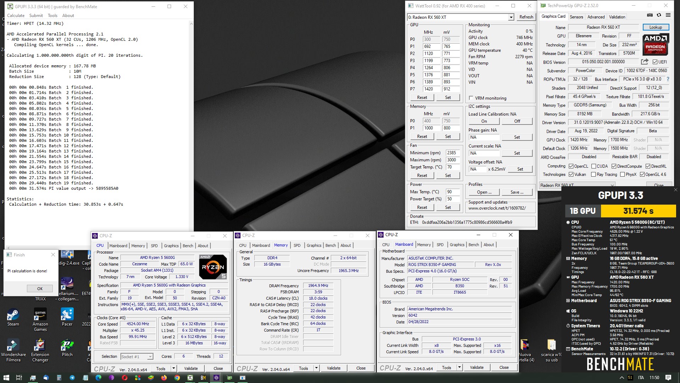The height and width of the screenshot is (383, 680).
Task: Open the Calculate menu in GPUPI
Action: coord(16,15)
